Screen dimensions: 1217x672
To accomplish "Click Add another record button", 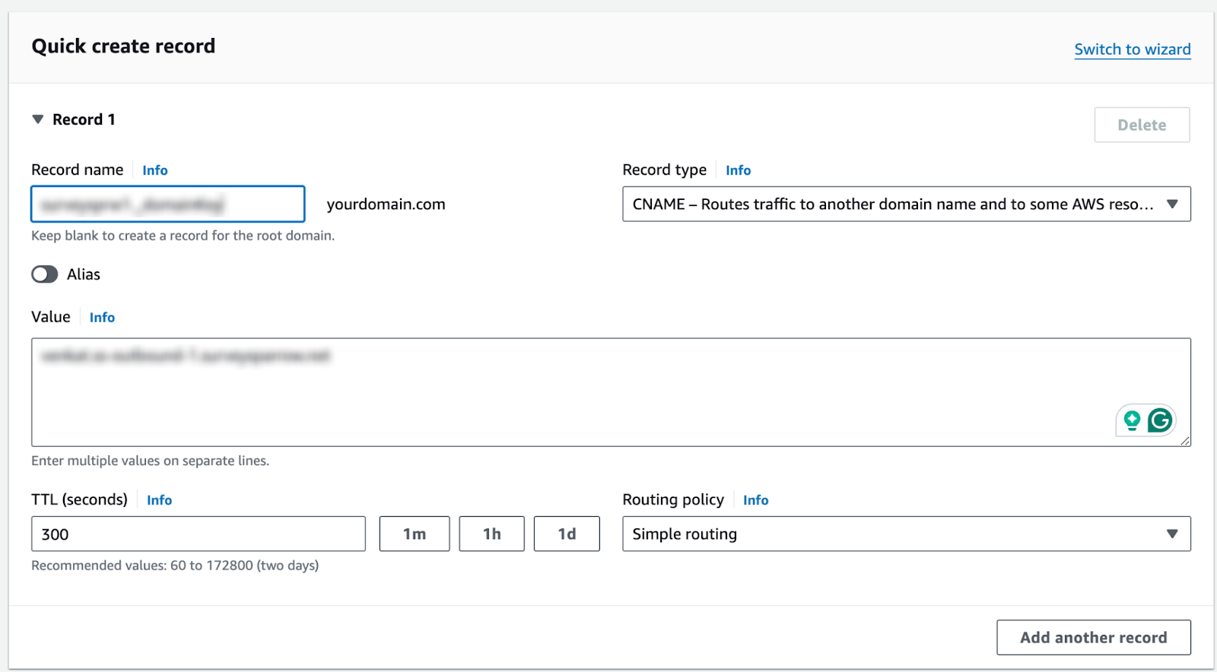I will pyautogui.click(x=1093, y=638).
